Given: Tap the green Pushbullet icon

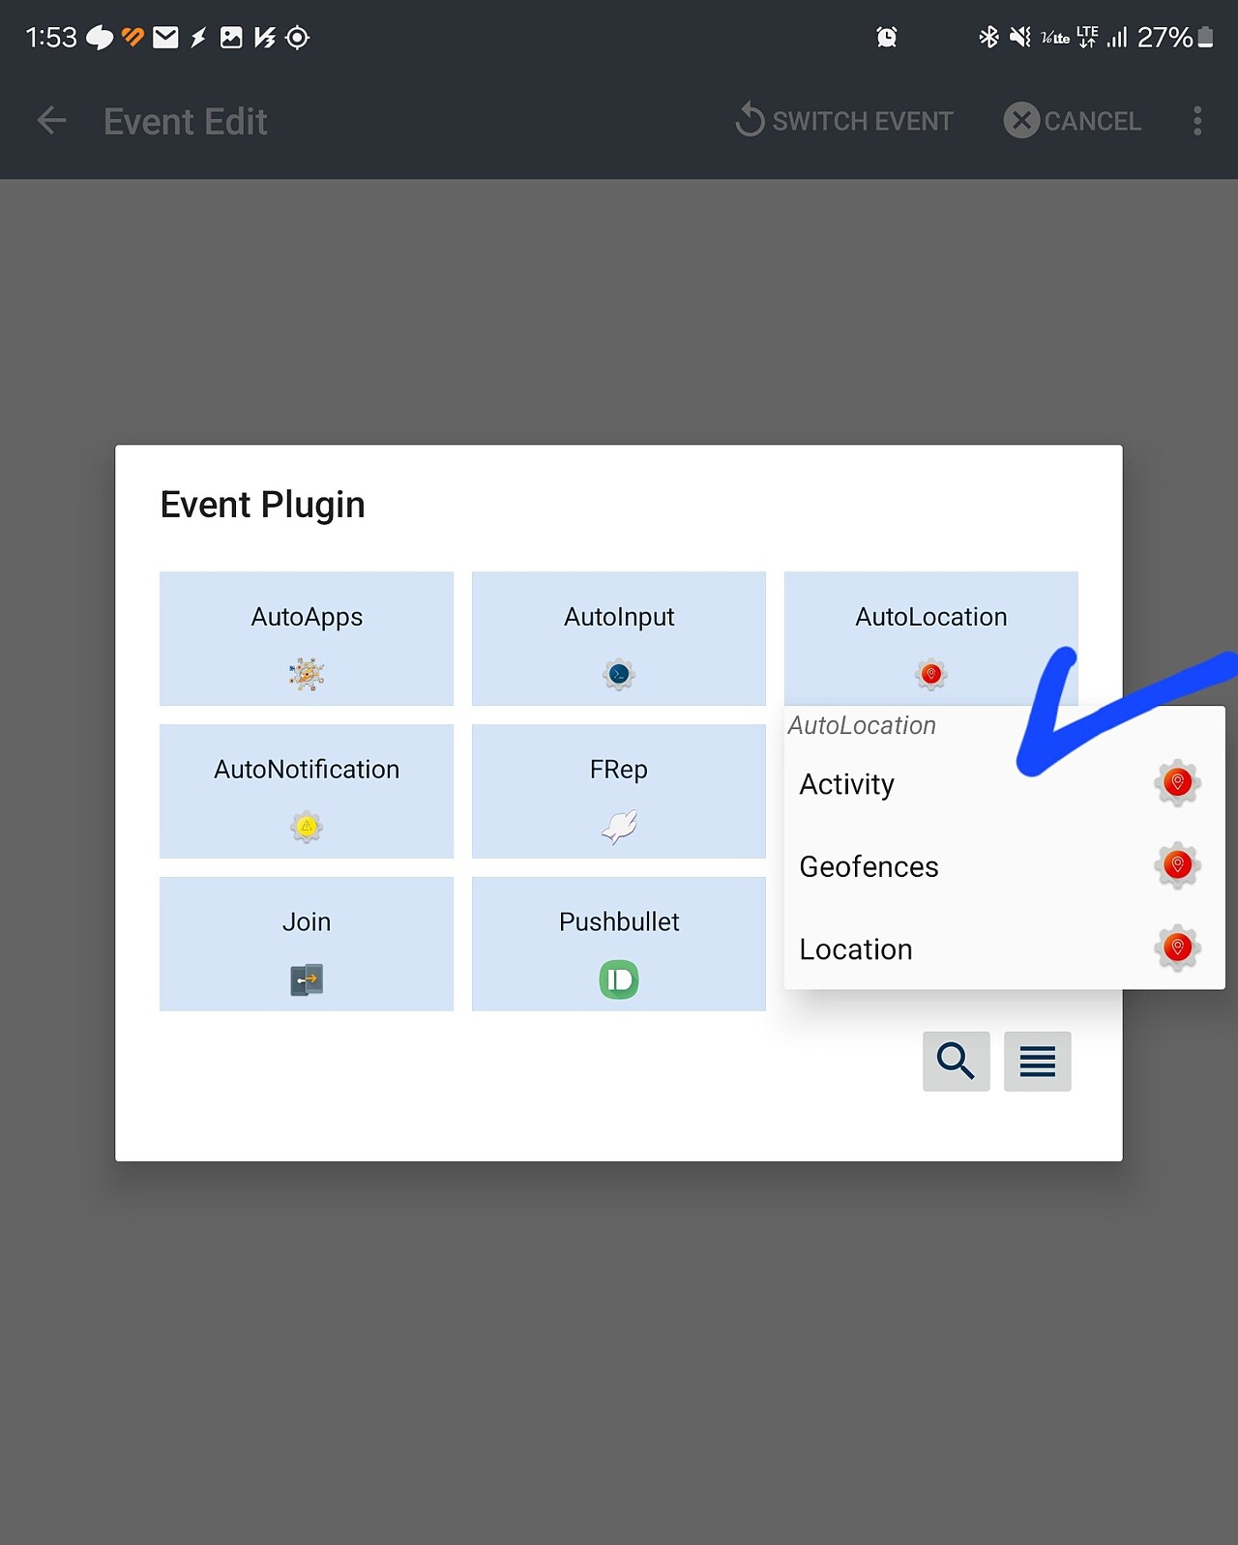Looking at the screenshot, I should click(619, 979).
